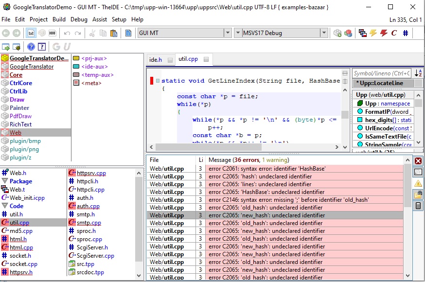
Task: Click the yellow warning triangle icon
Action: coord(418,183)
